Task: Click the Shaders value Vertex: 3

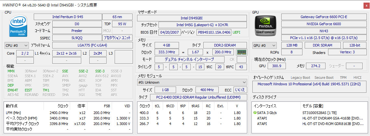Action: 347,52
